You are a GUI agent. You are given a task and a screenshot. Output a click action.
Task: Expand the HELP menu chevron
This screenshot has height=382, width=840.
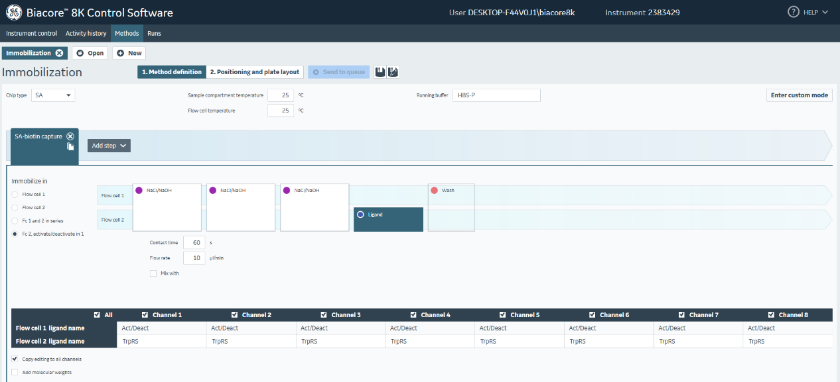pos(825,13)
